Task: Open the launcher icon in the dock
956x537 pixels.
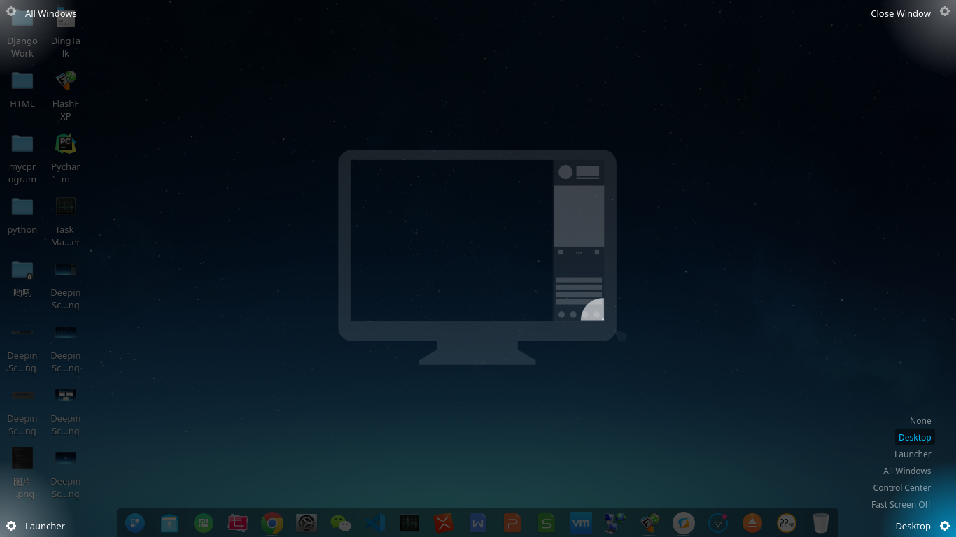Action: click(135, 523)
